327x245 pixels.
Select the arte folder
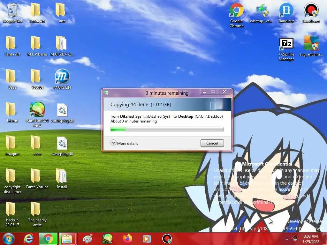tap(62, 13)
